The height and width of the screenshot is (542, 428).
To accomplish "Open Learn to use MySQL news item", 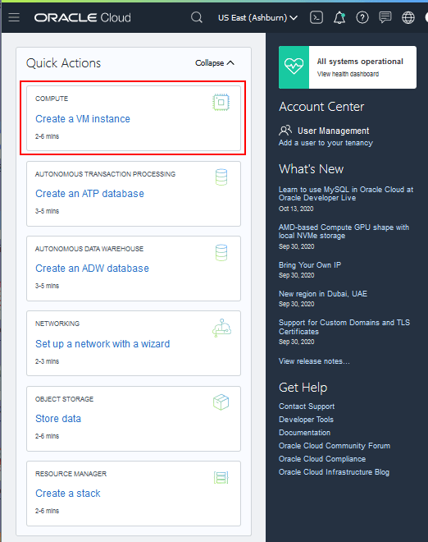I will 346,194.
